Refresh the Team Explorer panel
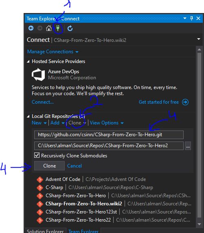204x233 pixels. click(x=70, y=28)
